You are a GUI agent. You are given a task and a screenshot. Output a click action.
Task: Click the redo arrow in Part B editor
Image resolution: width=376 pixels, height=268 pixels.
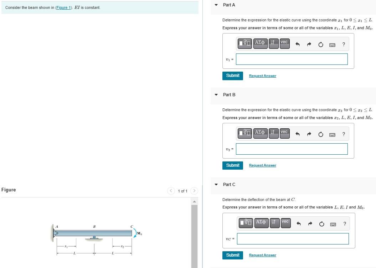click(x=309, y=134)
